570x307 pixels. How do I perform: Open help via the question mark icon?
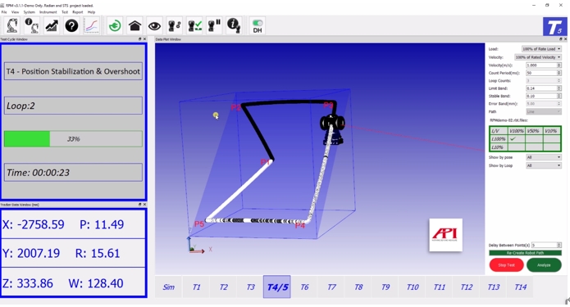[71, 25]
